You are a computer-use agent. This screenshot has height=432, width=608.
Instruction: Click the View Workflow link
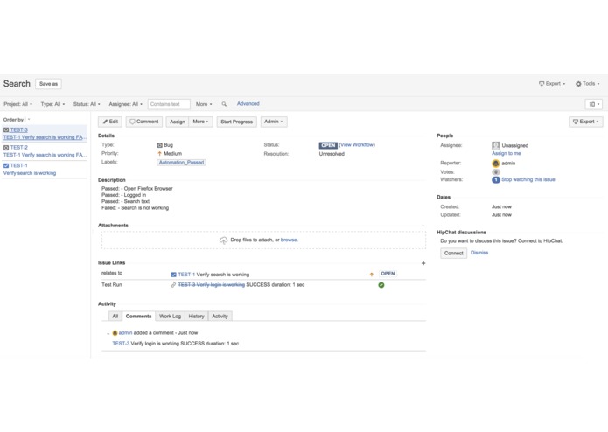click(357, 145)
